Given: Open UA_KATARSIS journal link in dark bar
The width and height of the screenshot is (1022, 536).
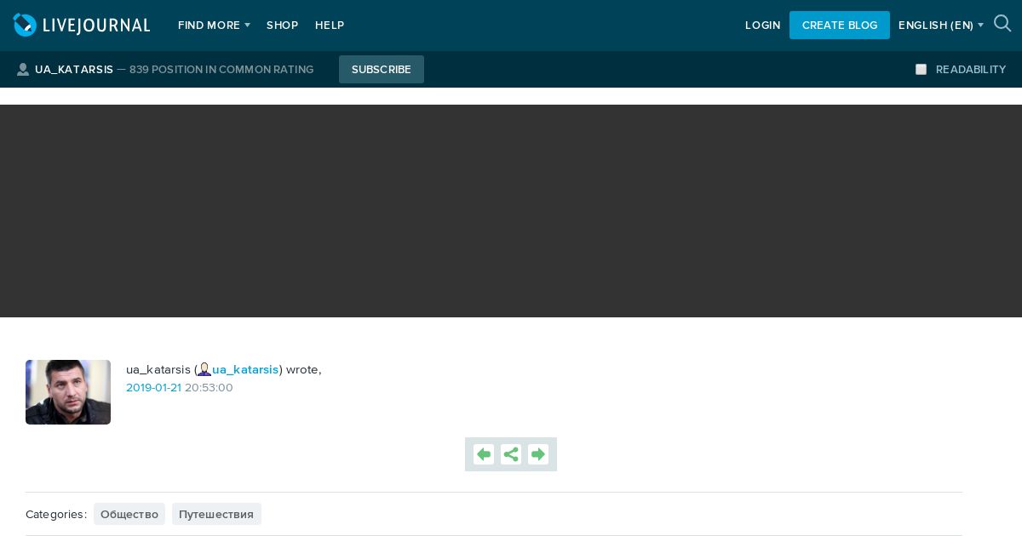Looking at the screenshot, I should click(x=74, y=70).
